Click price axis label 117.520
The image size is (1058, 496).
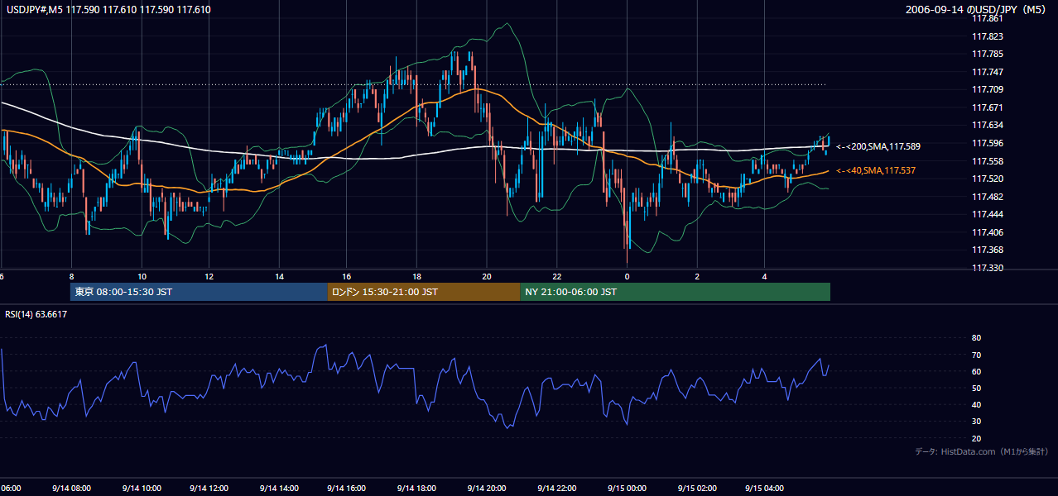(x=987, y=179)
